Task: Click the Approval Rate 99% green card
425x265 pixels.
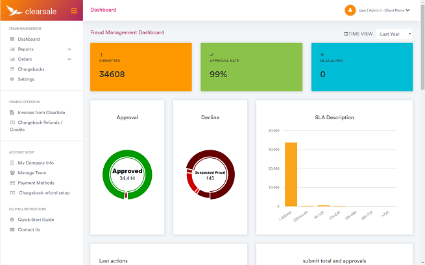Action: click(x=252, y=67)
